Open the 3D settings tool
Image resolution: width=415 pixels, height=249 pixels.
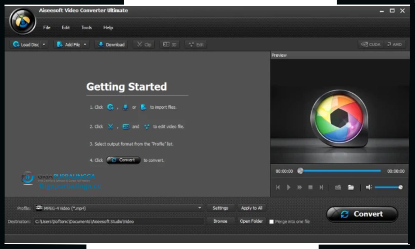[x=170, y=45]
